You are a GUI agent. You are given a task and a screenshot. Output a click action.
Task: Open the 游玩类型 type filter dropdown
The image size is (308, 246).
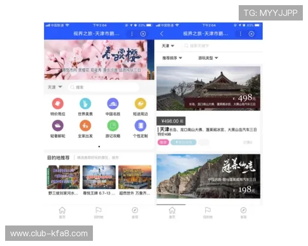(x=208, y=58)
